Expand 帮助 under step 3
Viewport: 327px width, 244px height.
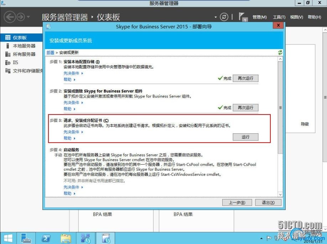pyautogui.click(x=69, y=138)
